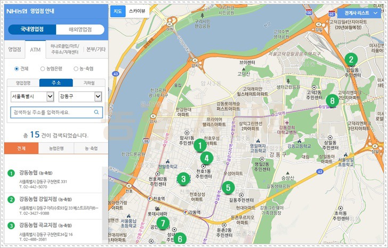Switch to 해외영업점 toggle
Viewport: 388px width, 248px height.
click(x=80, y=29)
